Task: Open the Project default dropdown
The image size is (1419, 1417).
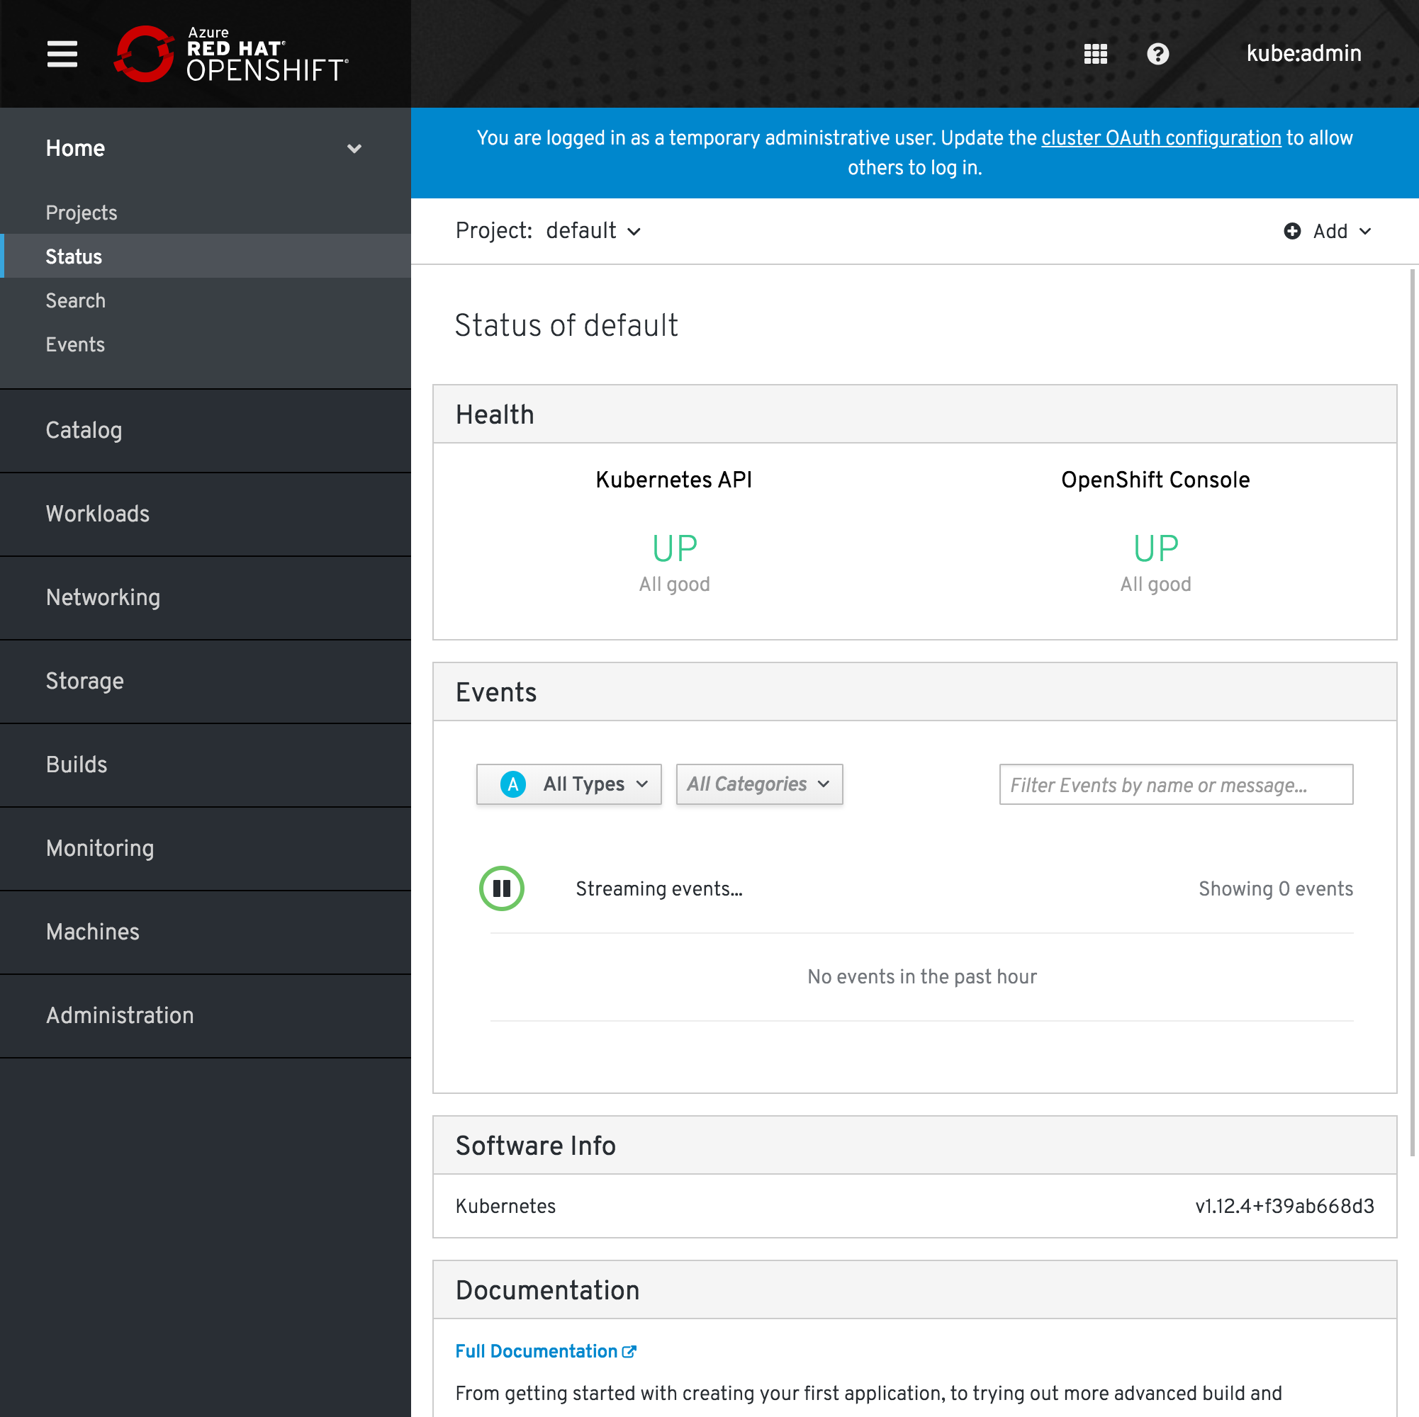Action: coord(593,231)
